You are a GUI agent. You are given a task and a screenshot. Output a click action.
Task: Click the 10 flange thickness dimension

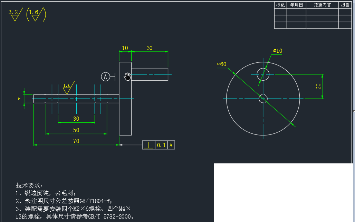[125, 48]
